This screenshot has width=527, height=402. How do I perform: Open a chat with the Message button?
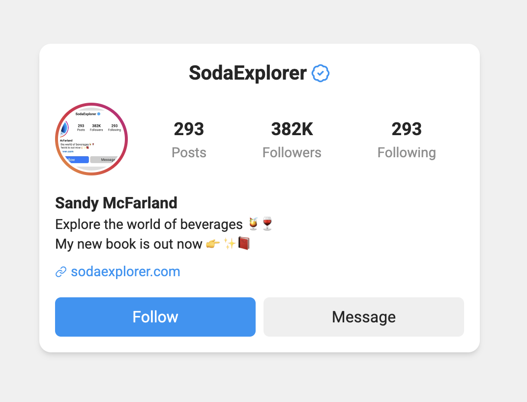coord(363,317)
